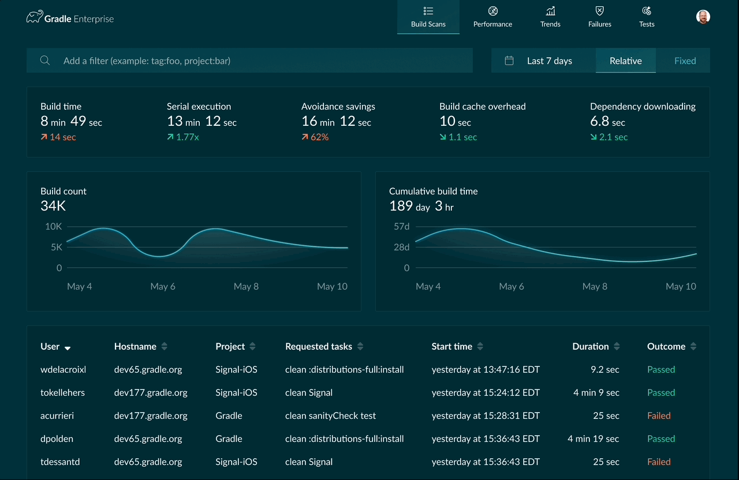Sort the table by Duration
Image resolution: width=739 pixels, height=480 pixels.
pos(617,346)
